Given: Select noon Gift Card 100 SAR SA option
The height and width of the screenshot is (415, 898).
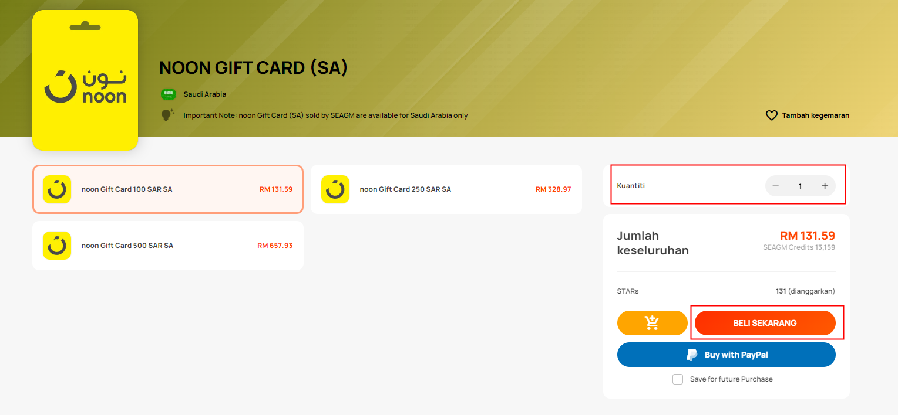Looking at the screenshot, I should pyautogui.click(x=168, y=189).
